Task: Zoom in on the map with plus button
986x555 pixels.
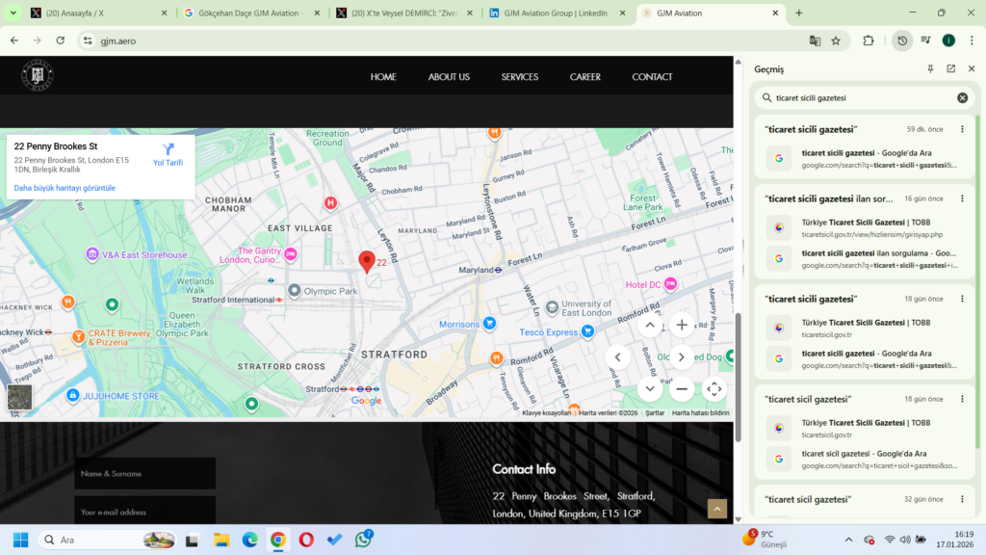Action: [682, 326]
